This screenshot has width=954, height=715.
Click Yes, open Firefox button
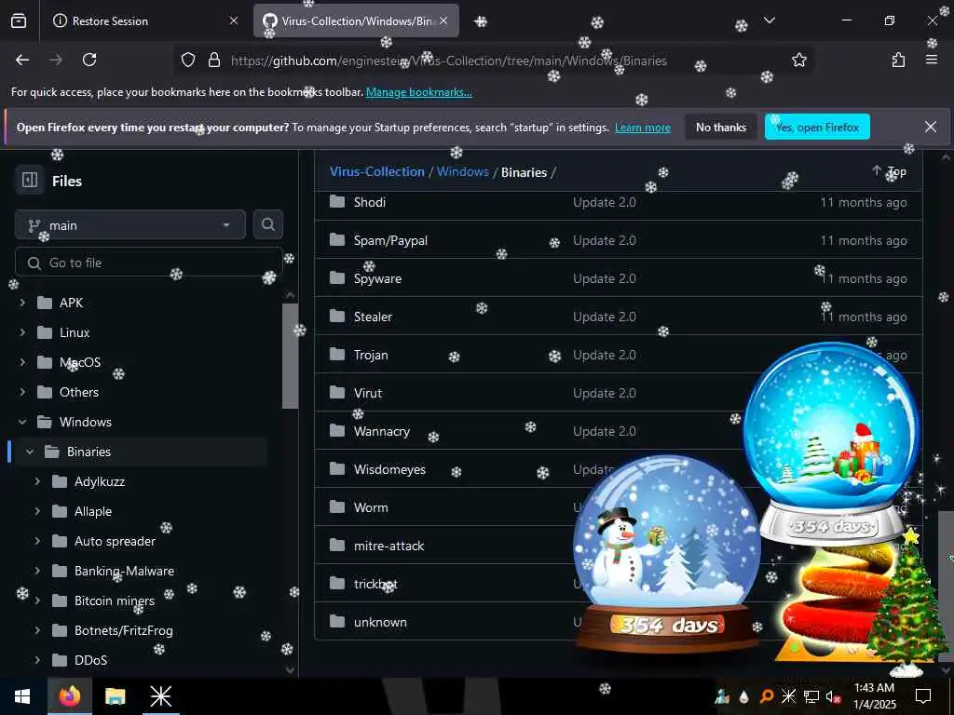(x=816, y=127)
